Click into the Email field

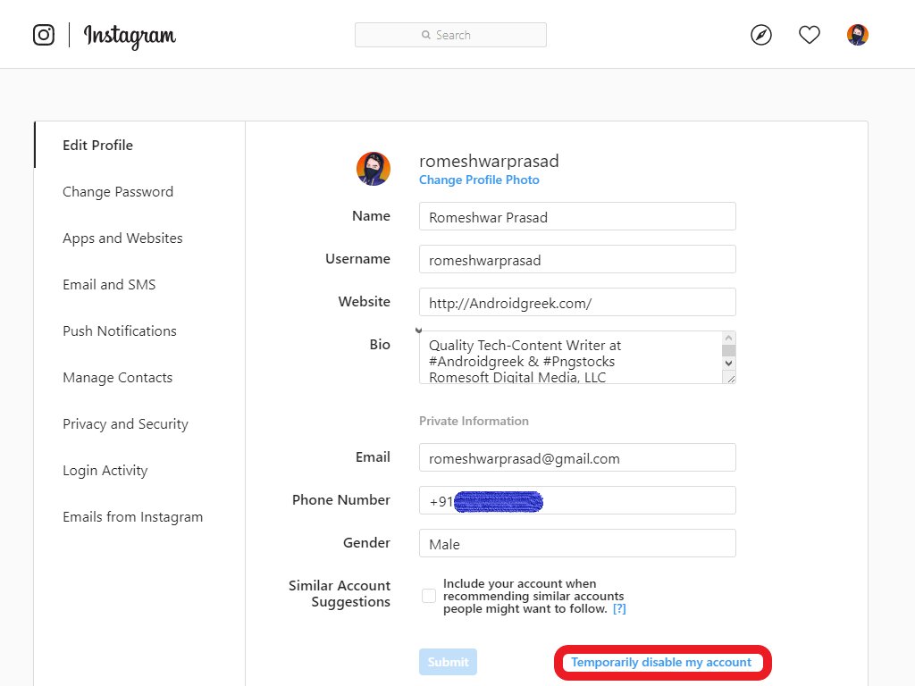(577, 457)
